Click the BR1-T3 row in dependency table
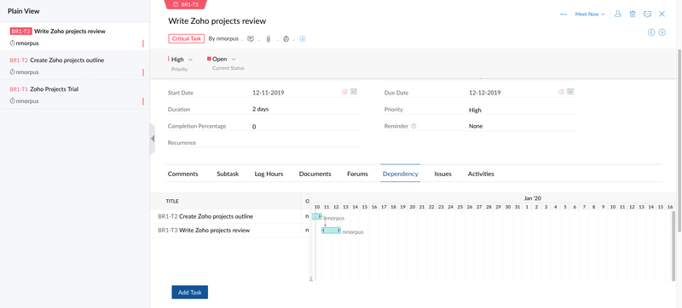This screenshot has width=682, height=308. point(230,231)
